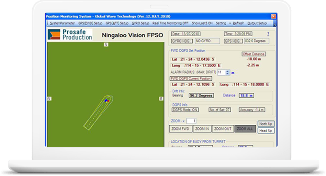
Task: Click the N compass marker
Action: [x=106, y=45]
